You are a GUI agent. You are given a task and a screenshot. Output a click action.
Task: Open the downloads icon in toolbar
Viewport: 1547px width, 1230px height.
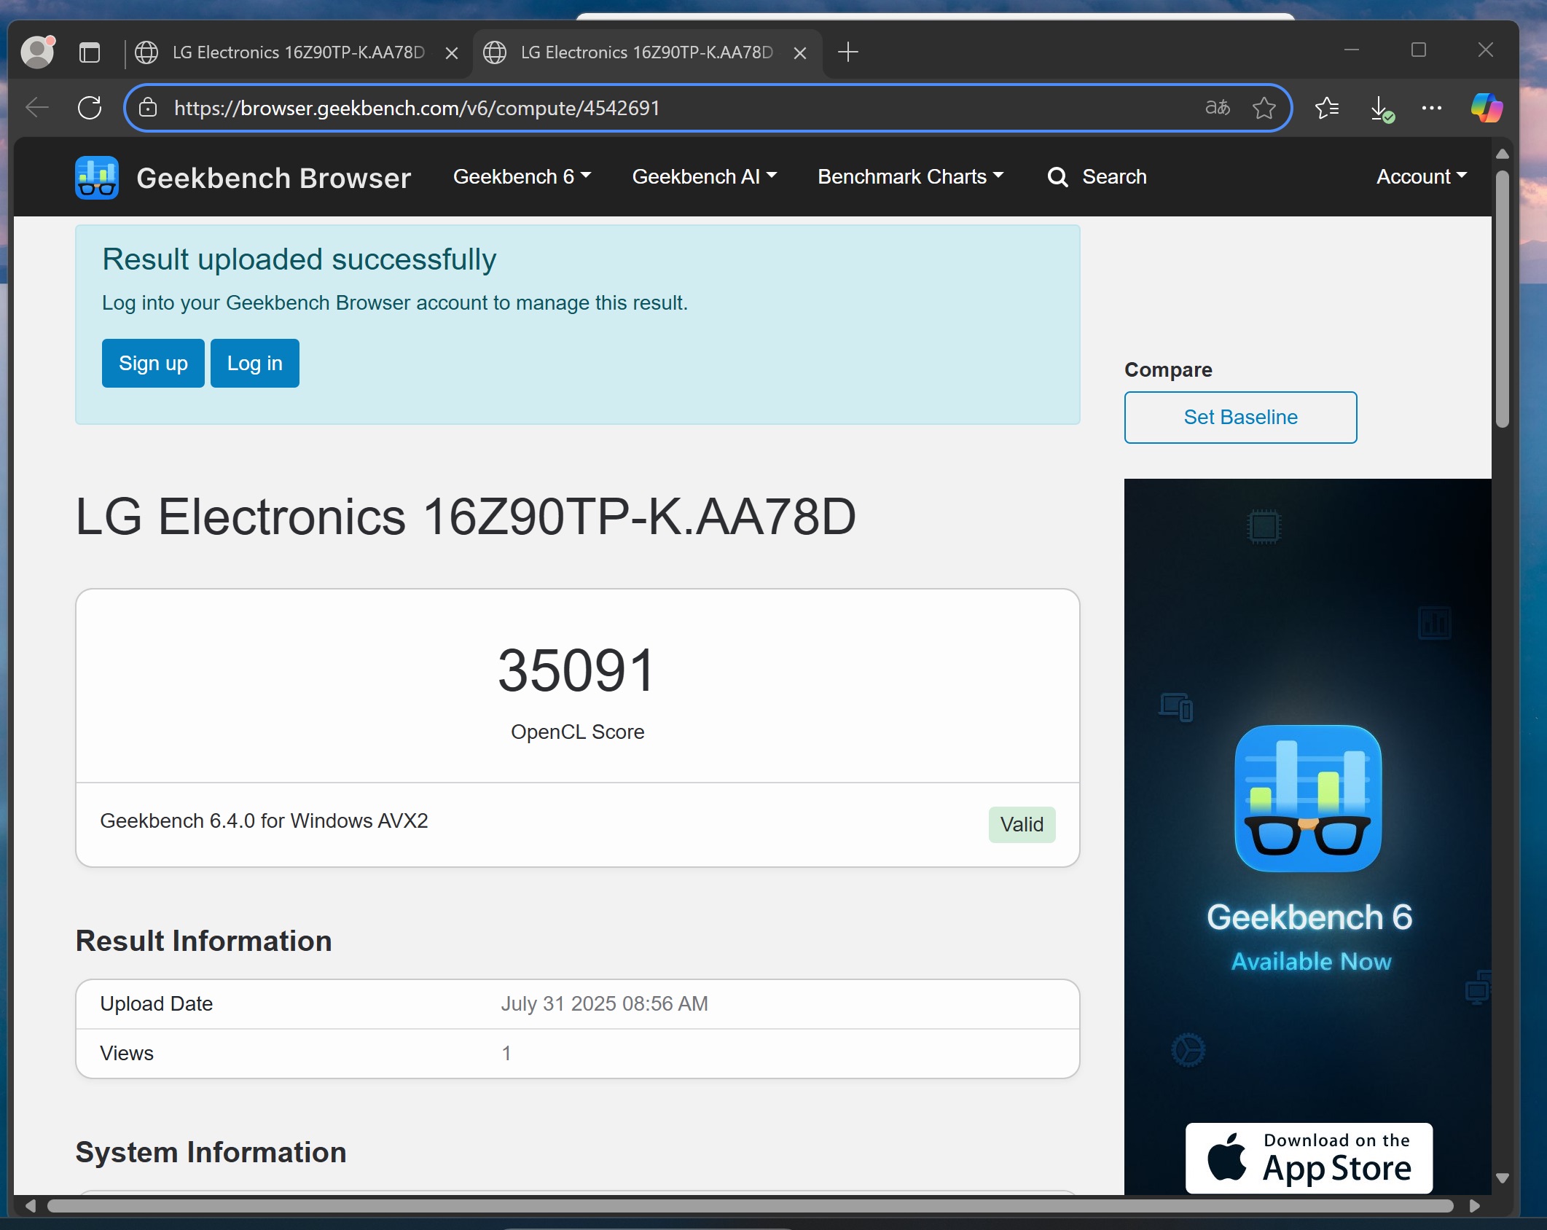click(1380, 109)
